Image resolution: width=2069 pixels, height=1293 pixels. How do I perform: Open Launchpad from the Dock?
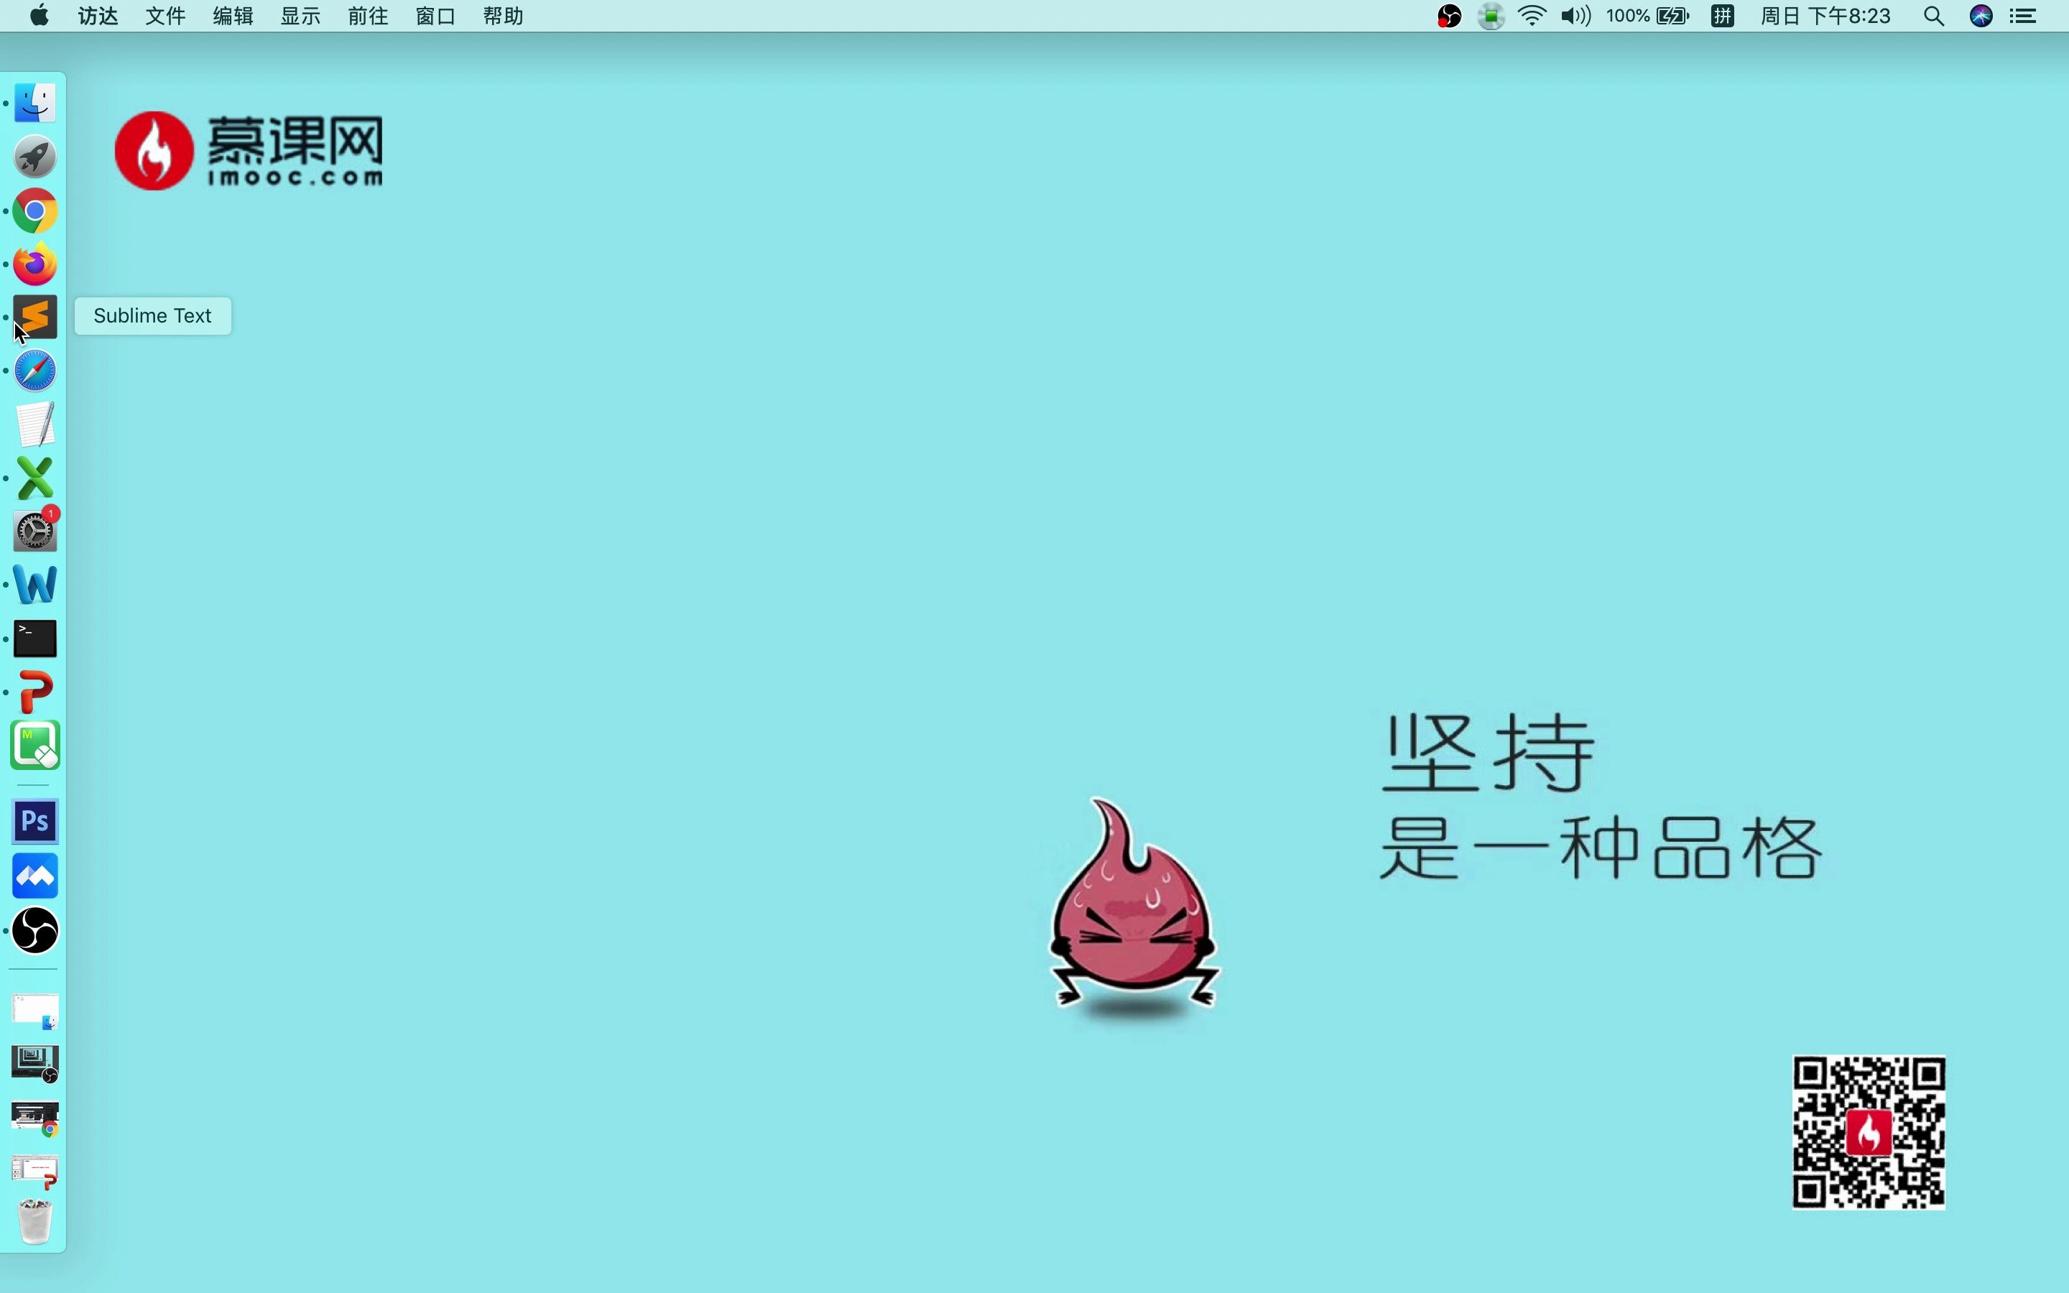click(34, 157)
